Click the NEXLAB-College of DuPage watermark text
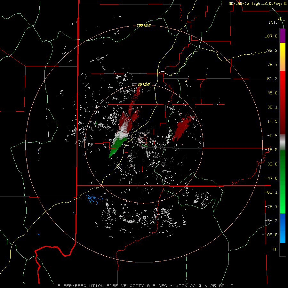This screenshot has width=288, height=288. click(257, 4)
